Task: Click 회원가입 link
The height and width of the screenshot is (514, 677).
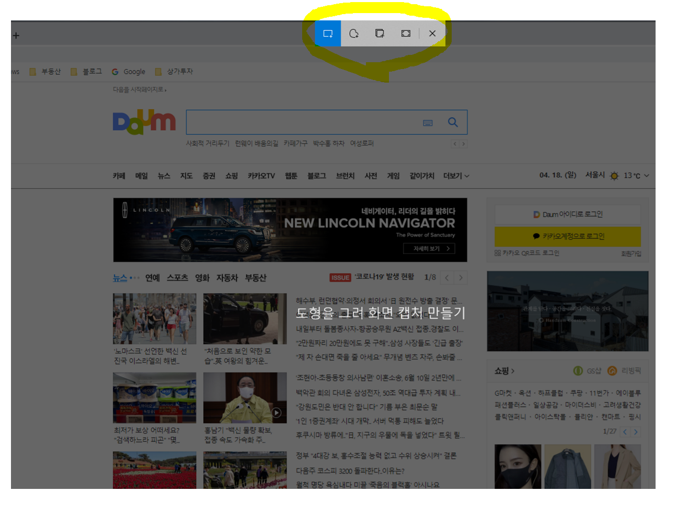Action: pyautogui.click(x=631, y=254)
